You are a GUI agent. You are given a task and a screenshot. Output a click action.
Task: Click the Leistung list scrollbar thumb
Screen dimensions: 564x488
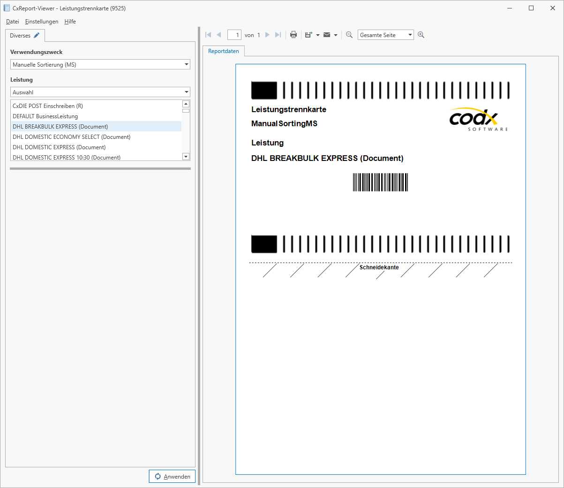click(x=186, y=111)
